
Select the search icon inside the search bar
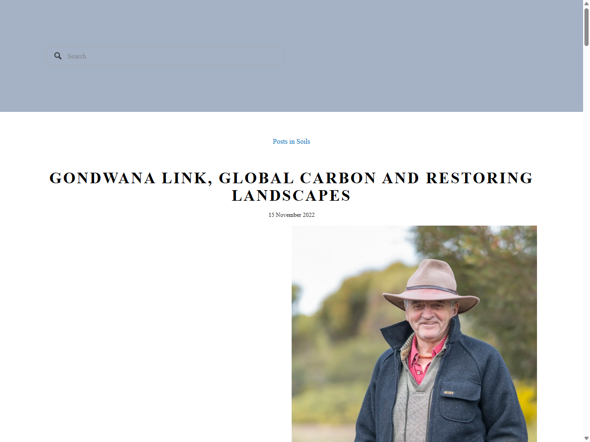[58, 56]
